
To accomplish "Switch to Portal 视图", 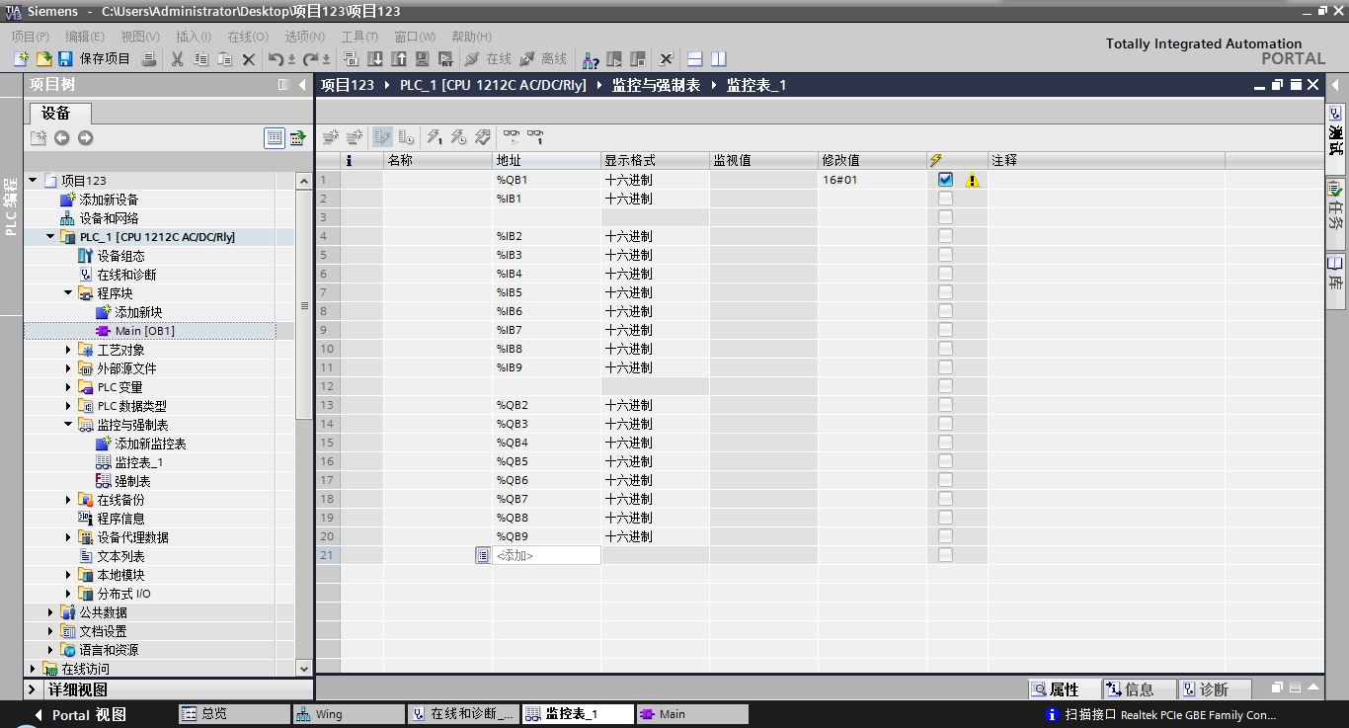I will pos(79,714).
